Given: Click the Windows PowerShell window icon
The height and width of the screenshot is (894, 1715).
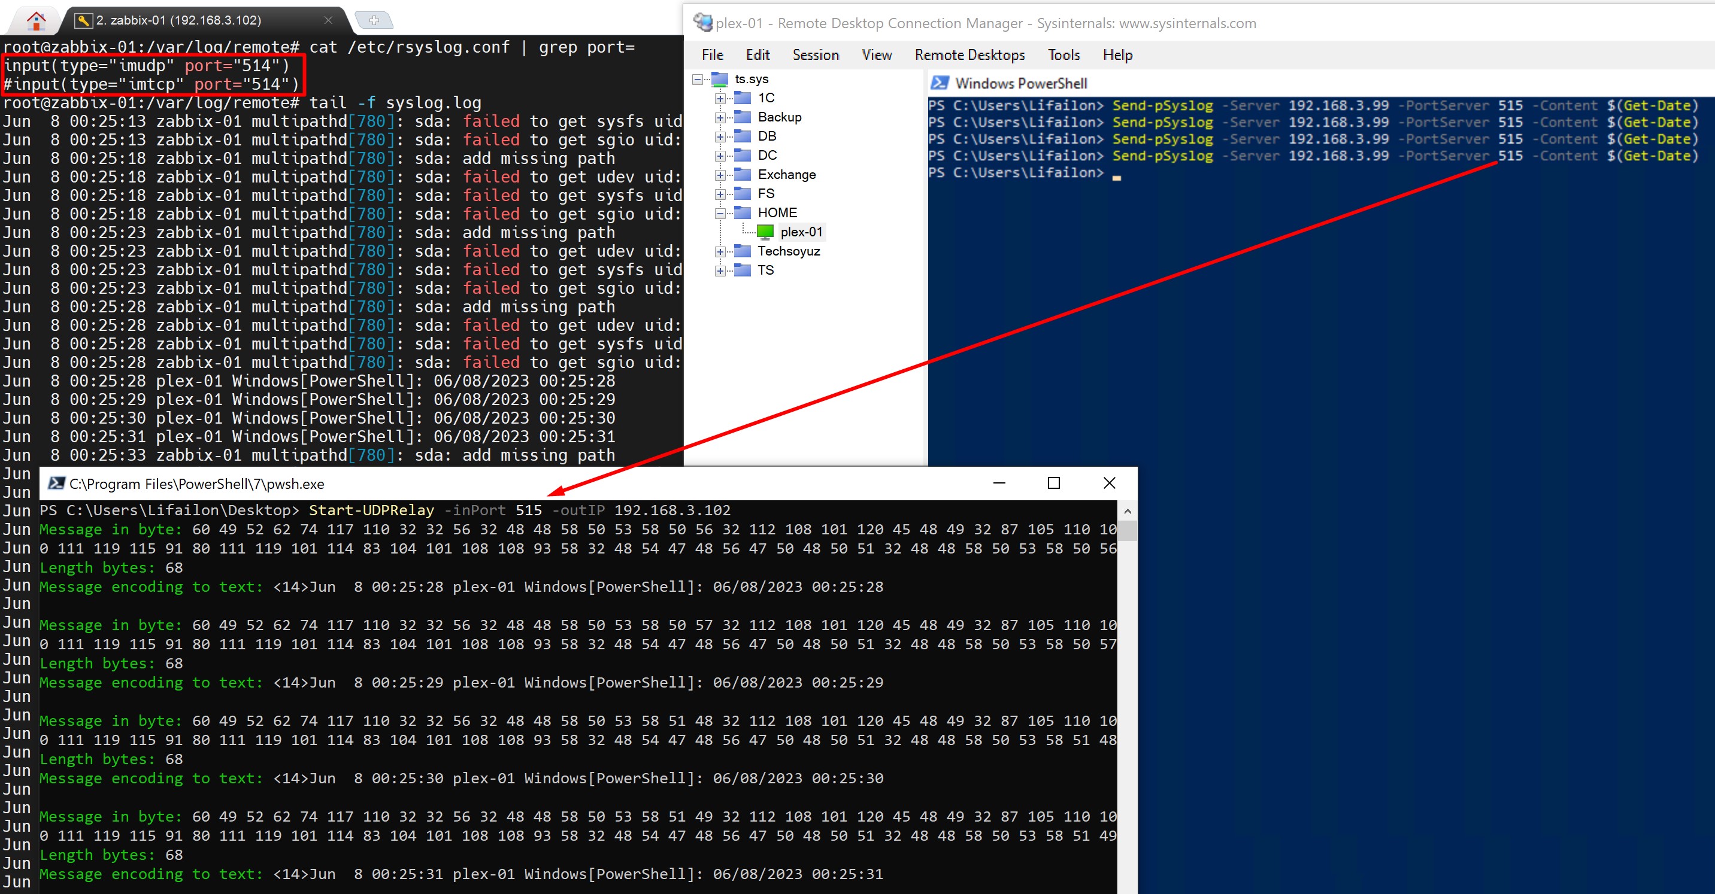Looking at the screenshot, I should click(940, 83).
